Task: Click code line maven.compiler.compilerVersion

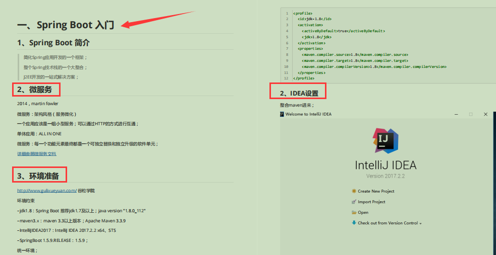Action: (x=374, y=66)
